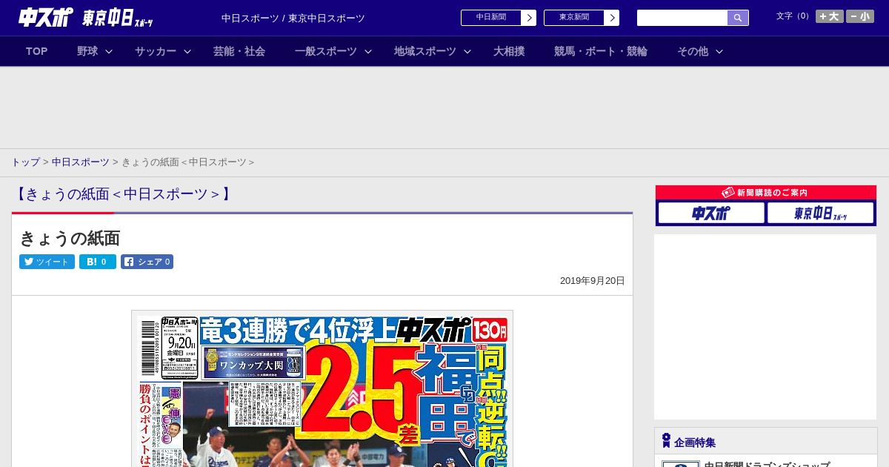Click the きょうの紙面 article heading
This screenshot has width=889, height=467.
(x=70, y=238)
